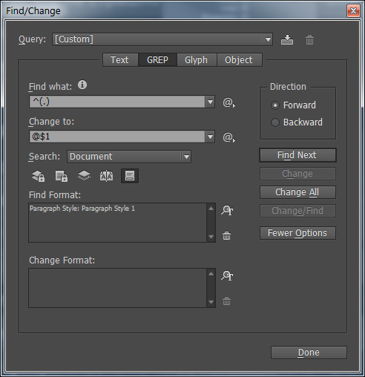Close the Find/Change dialog window
This screenshot has width=365, height=377.
click(x=353, y=11)
